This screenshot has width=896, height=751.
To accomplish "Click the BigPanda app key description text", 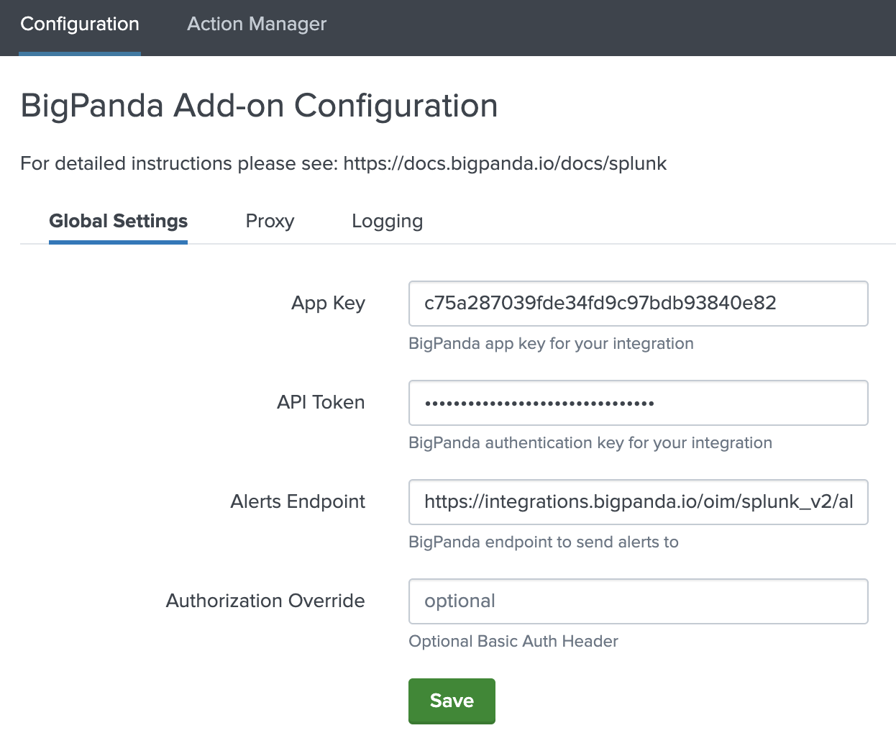I will pos(551,343).
